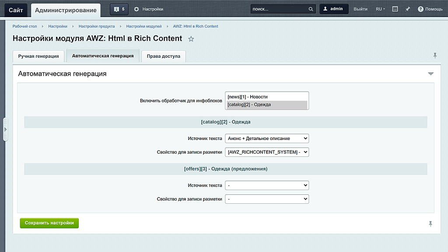Open the AWZ_RICHCONTENT_SYSTEM property dropdown
This screenshot has height=252, width=448.
coord(267,152)
